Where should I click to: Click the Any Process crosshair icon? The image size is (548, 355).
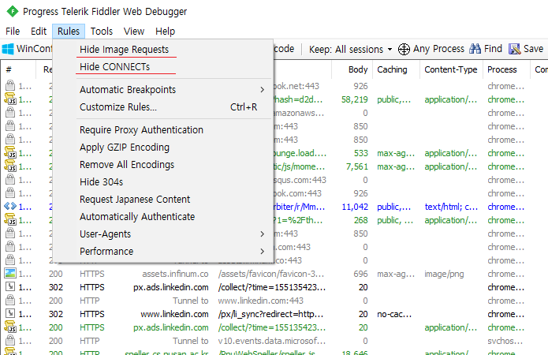coord(404,49)
